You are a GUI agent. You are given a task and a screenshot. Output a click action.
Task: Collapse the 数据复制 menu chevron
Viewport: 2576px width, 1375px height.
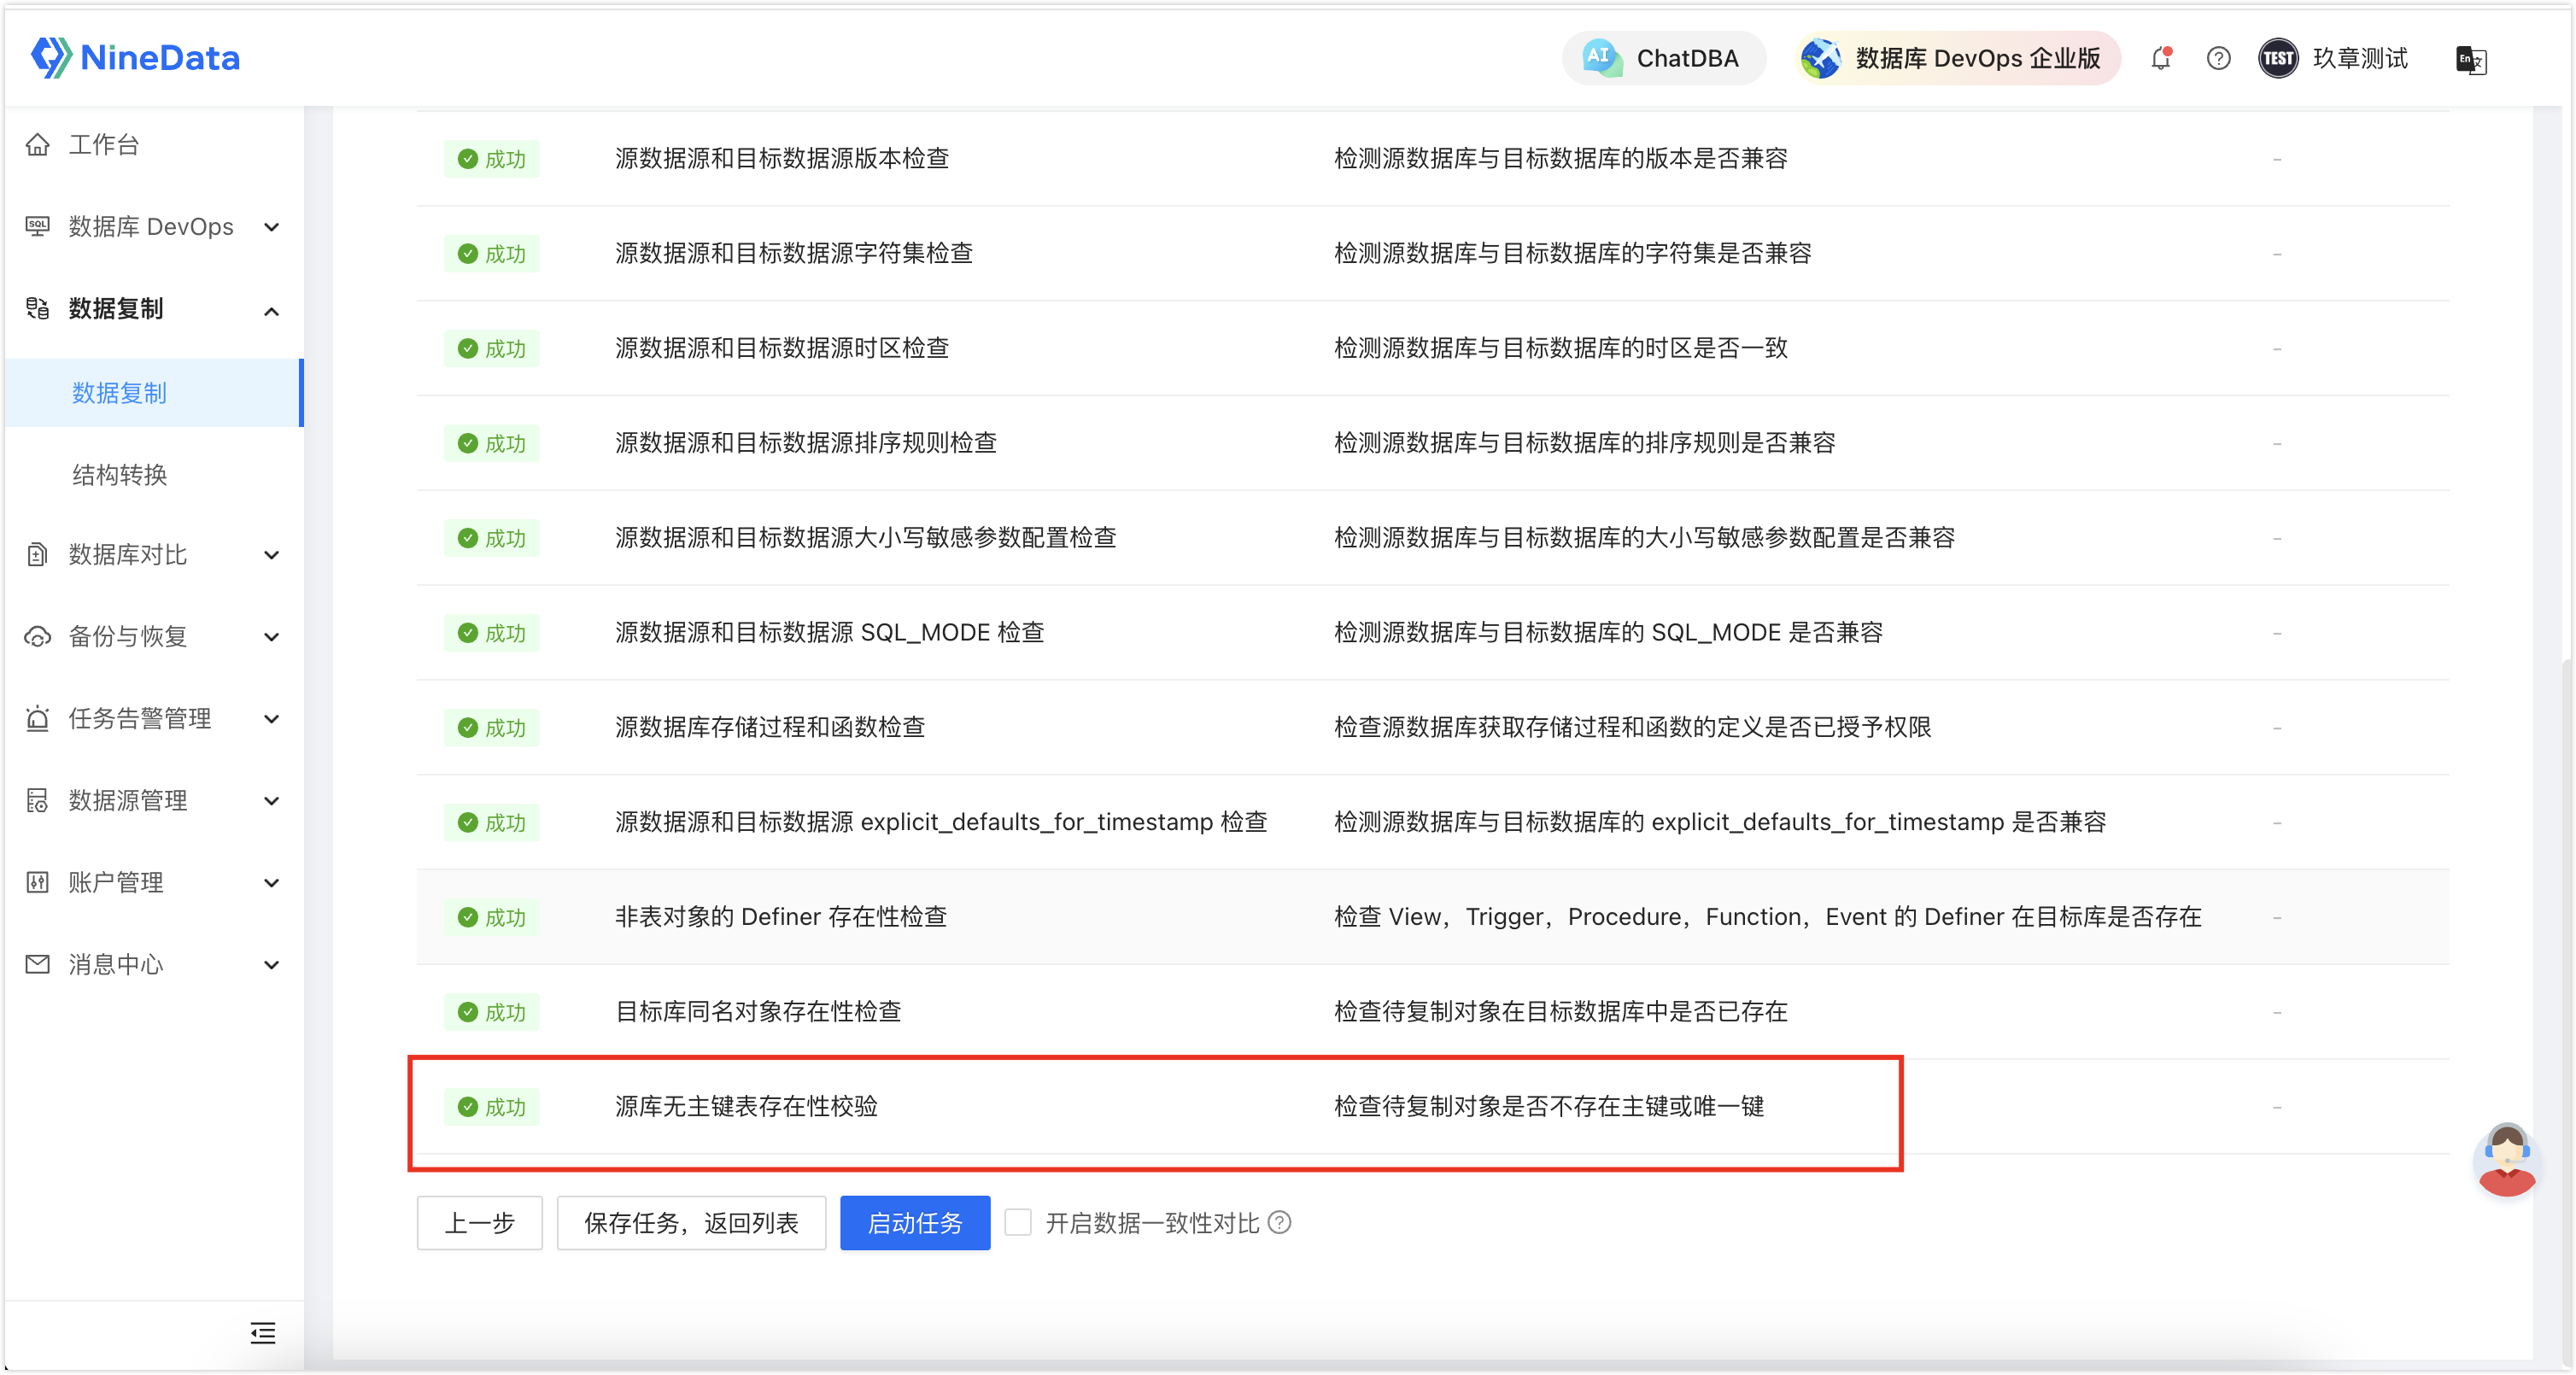[x=271, y=310]
